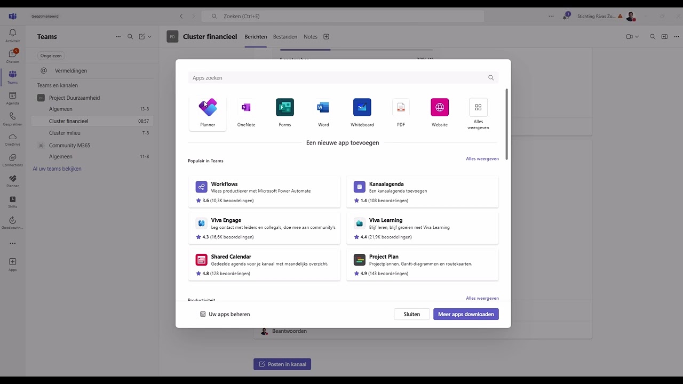Open Vermeldingen in Teams list
The image size is (683, 384).
point(92,70)
